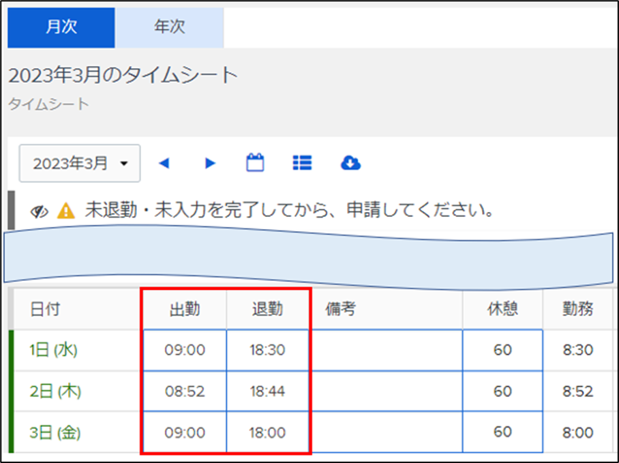Open the 2023年3月 month dropdown
Screen dimensions: 619x463
coord(80,163)
